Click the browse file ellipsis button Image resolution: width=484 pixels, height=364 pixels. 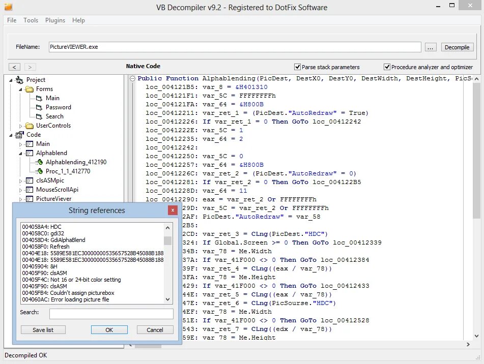(431, 47)
